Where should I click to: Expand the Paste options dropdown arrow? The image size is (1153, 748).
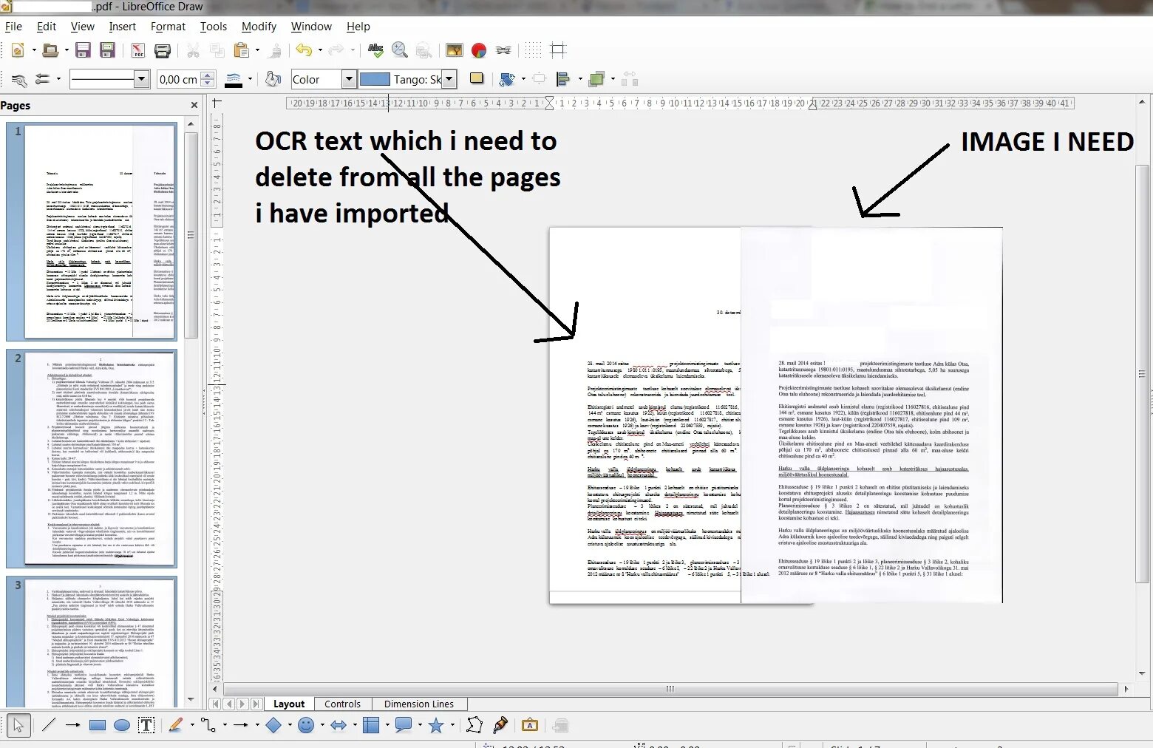(x=257, y=50)
